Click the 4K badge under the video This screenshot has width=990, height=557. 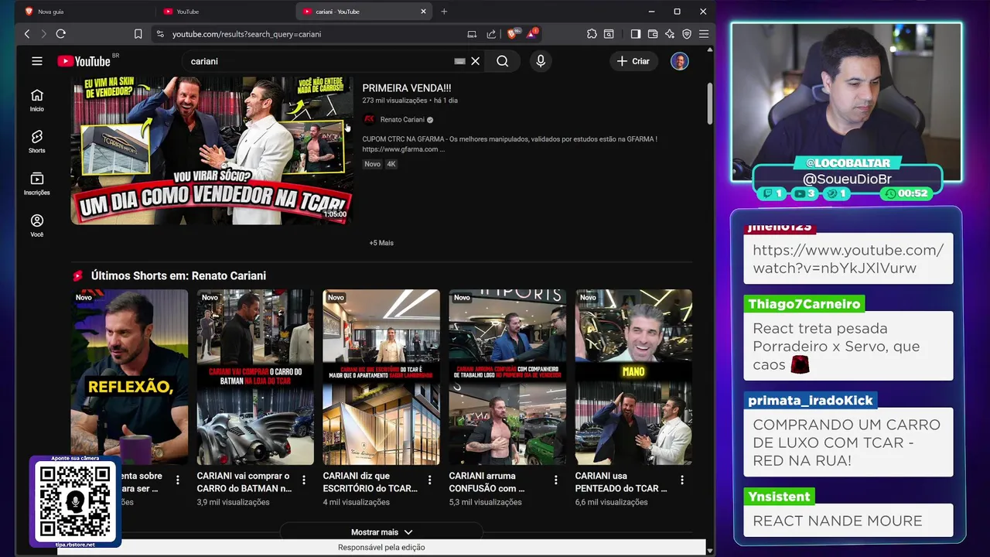click(391, 164)
